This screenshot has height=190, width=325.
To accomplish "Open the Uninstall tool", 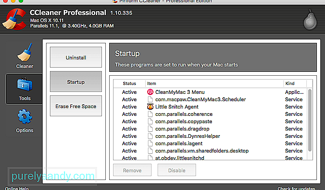I will 76,57.
